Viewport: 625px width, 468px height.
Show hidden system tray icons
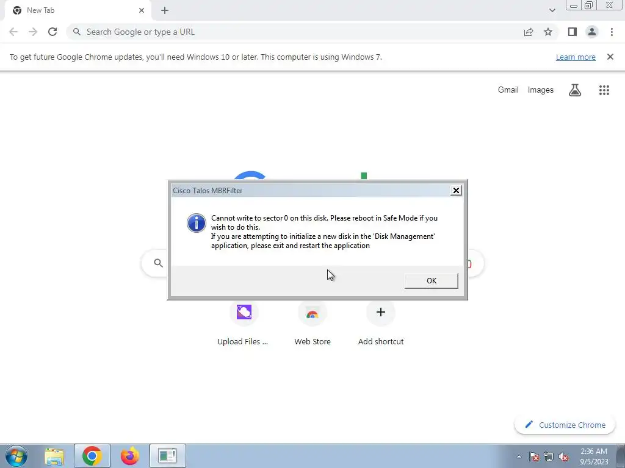pyautogui.click(x=519, y=456)
